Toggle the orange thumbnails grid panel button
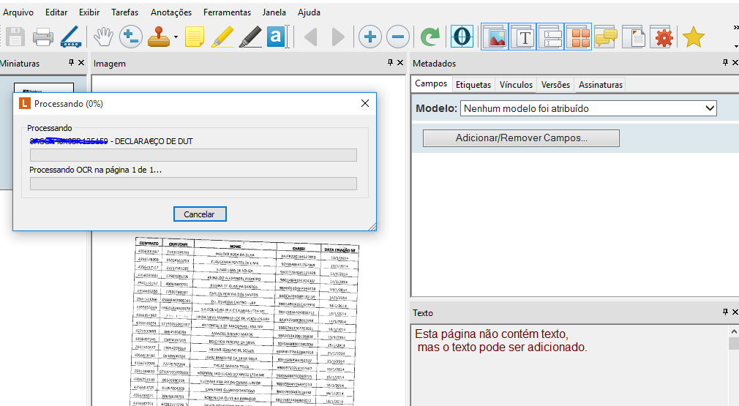The image size is (739, 406). click(578, 37)
